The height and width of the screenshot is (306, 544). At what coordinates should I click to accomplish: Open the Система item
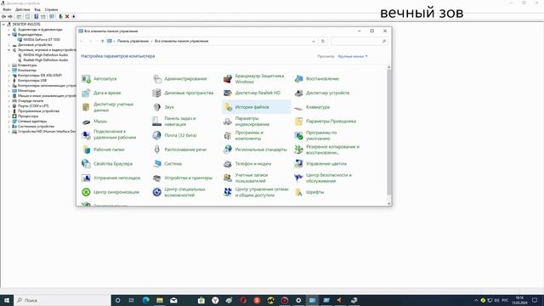[x=167, y=164]
